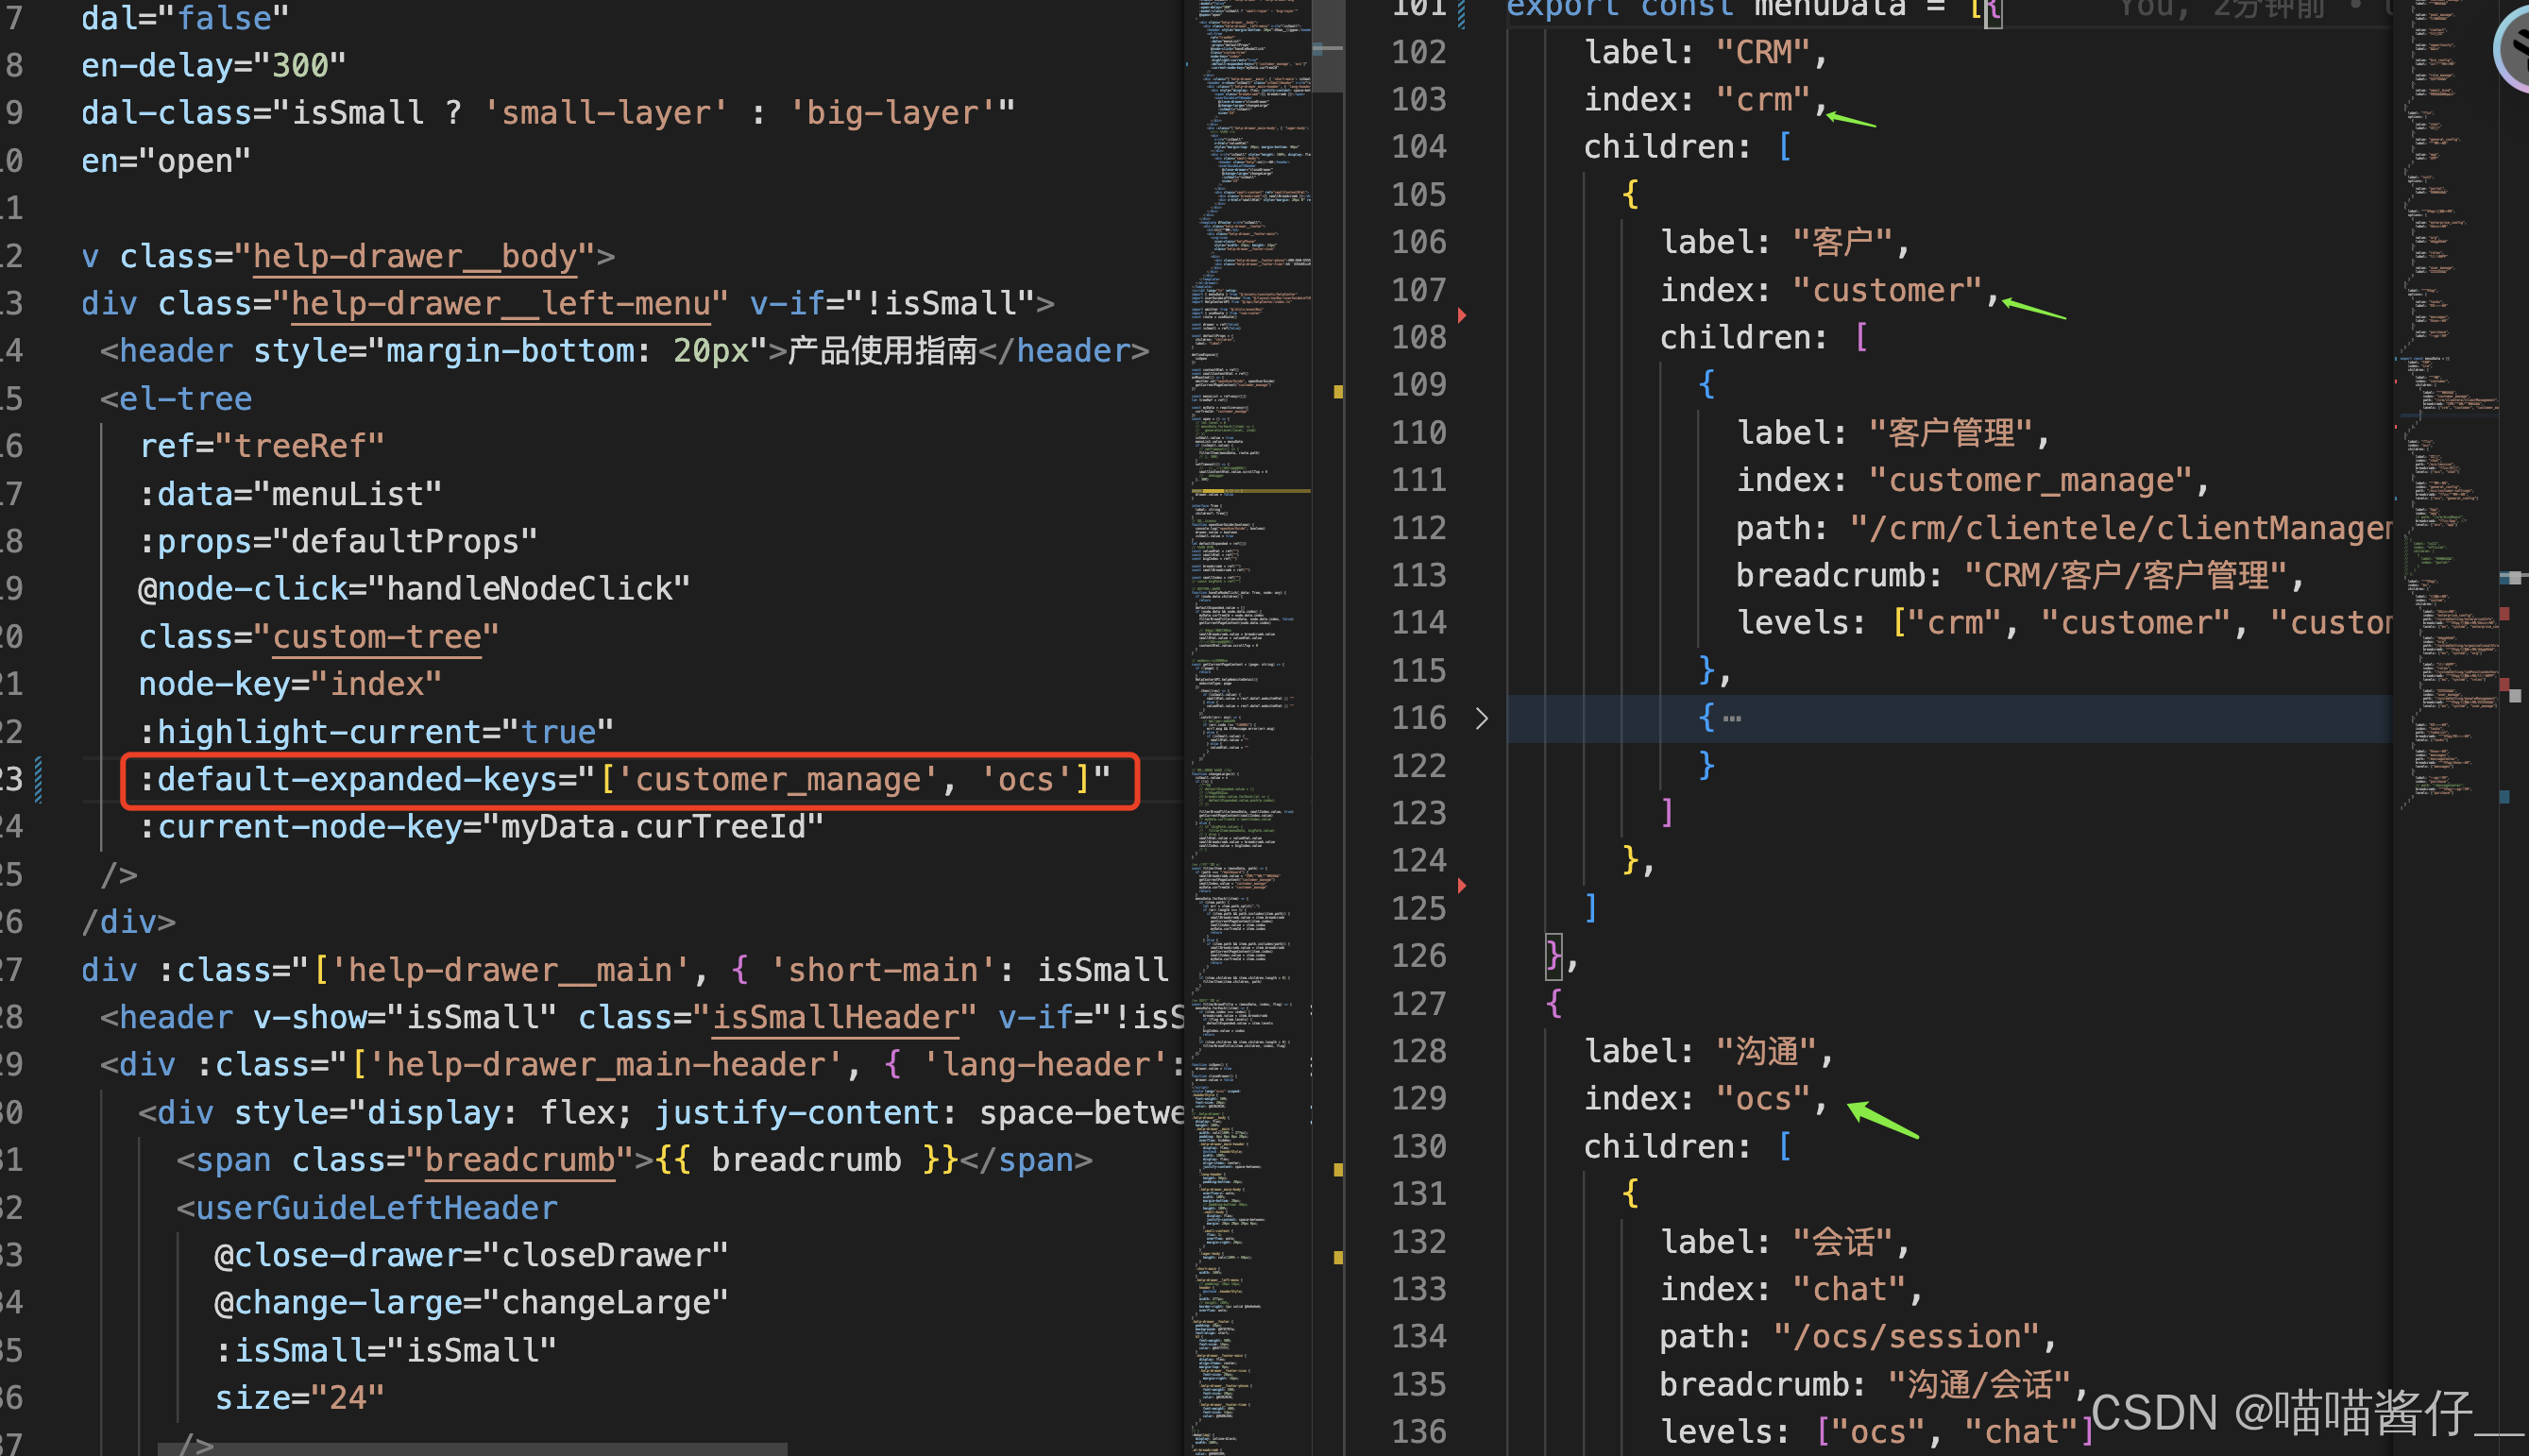2529x1456 pixels.
Task: Click underlined class name help-drawer__left-menu
Action: pos(501,303)
